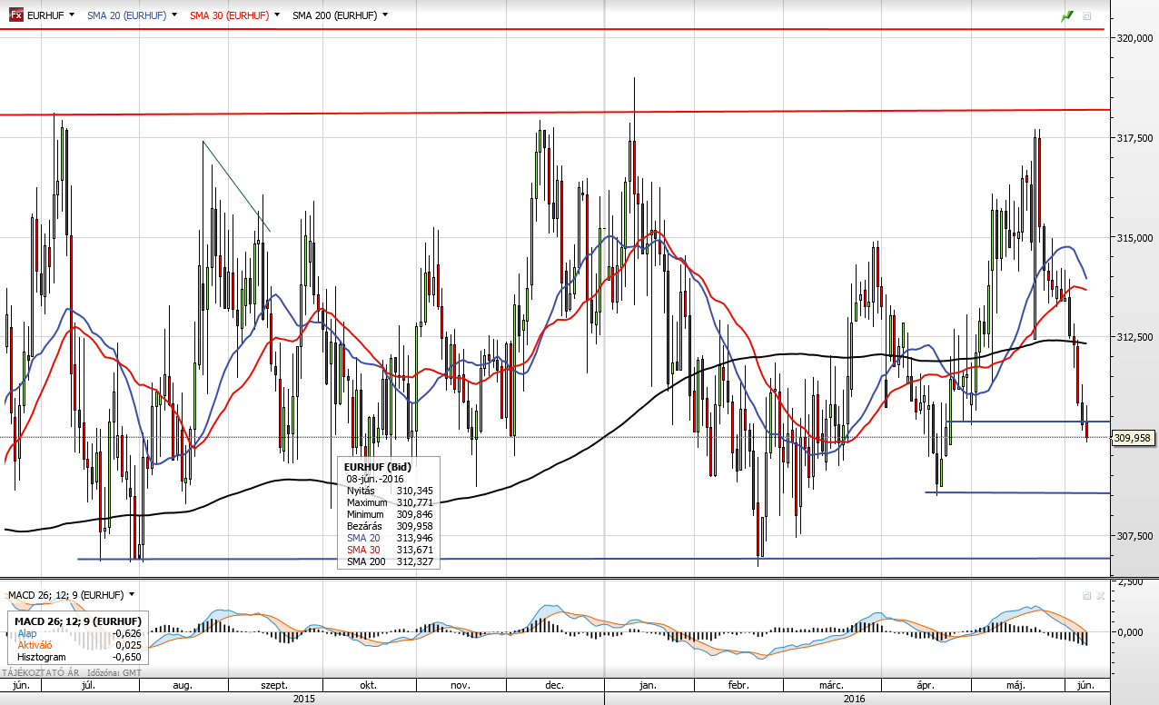Screen dimensions: 1159x705
Task: Click the short green diagonal trendline
Action: click(236, 186)
